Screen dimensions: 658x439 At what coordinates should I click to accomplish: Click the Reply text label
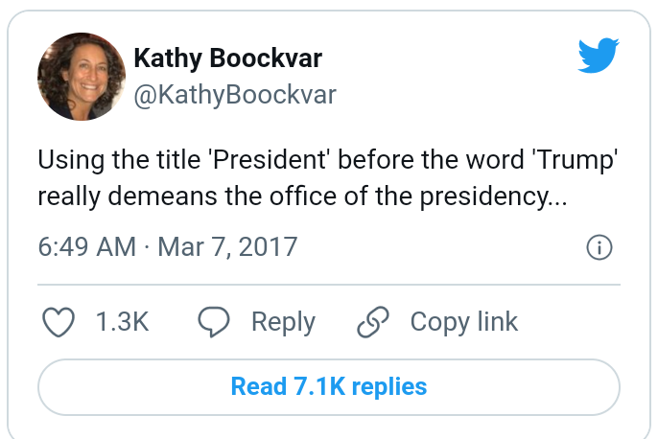[x=283, y=322]
